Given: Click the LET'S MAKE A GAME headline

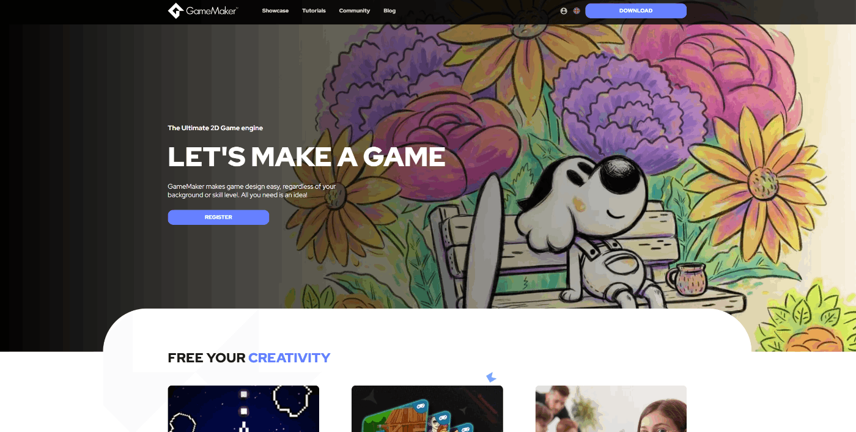Looking at the screenshot, I should 306,157.
